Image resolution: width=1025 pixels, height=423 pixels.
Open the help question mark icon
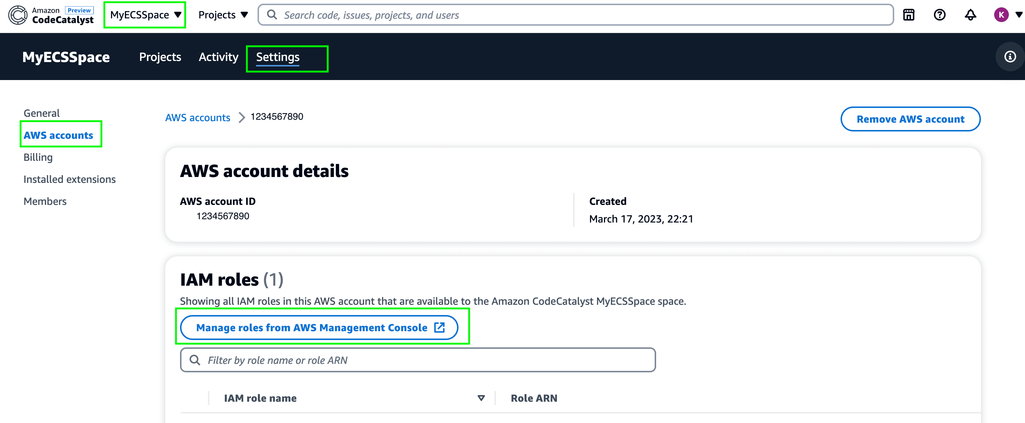[x=939, y=15]
